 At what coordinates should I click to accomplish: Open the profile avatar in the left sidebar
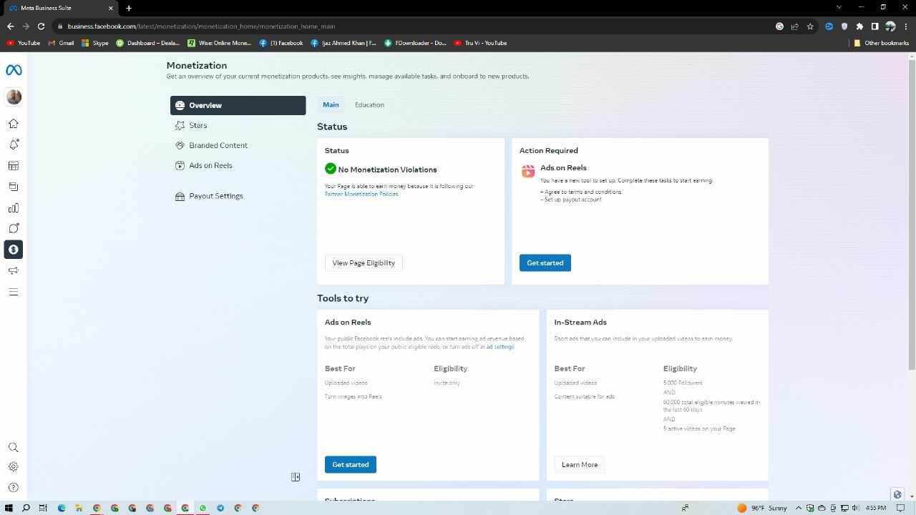click(14, 97)
